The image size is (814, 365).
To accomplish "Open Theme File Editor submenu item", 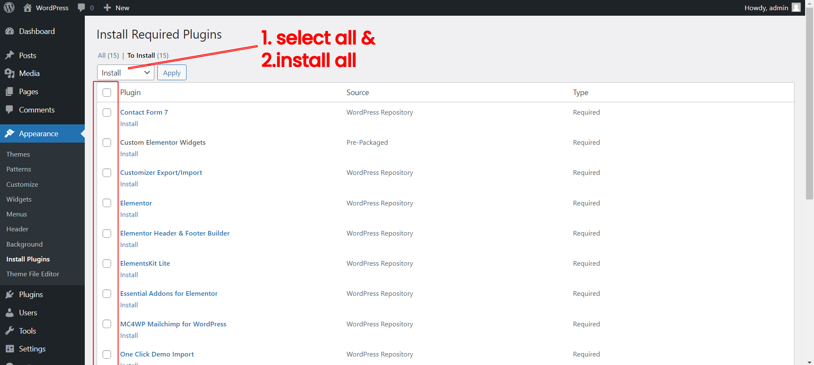I will coord(33,274).
